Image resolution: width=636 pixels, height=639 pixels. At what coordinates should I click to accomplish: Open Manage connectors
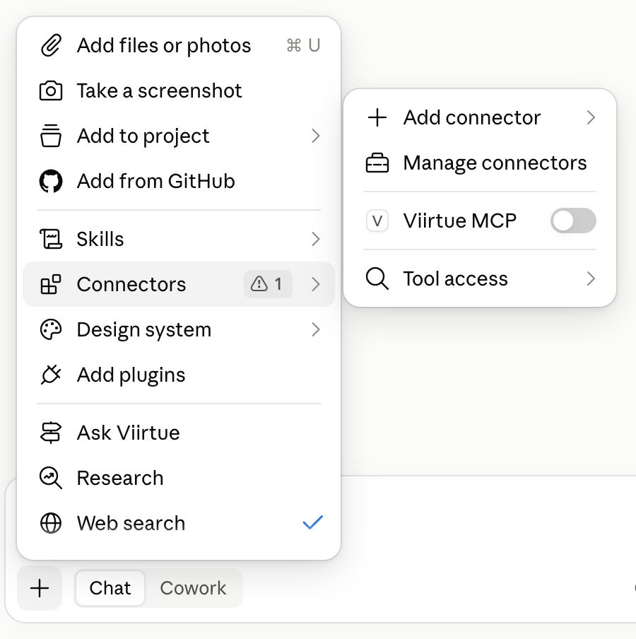click(x=480, y=163)
